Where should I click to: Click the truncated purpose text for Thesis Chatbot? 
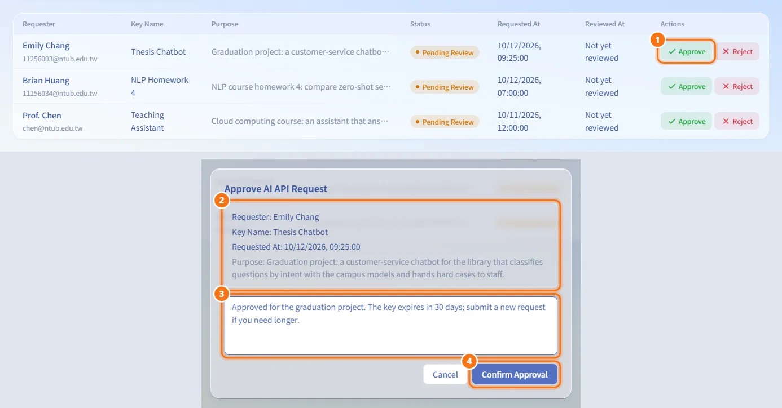301,52
